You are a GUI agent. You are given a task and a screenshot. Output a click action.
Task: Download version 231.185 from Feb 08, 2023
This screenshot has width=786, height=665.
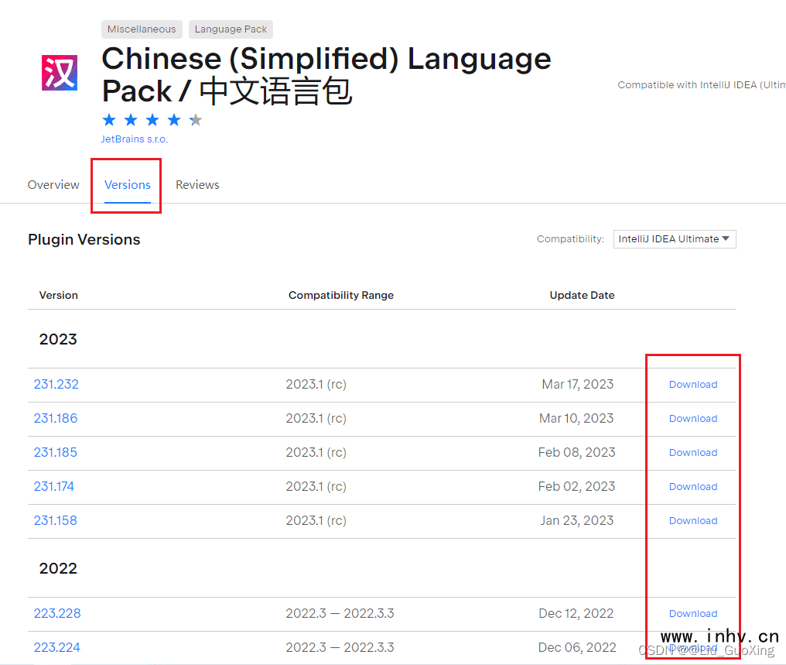click(693, 452)
